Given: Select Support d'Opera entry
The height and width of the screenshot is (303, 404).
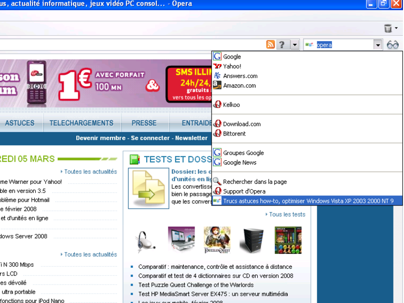Looking at the screenshot, I should click(307, 191).
